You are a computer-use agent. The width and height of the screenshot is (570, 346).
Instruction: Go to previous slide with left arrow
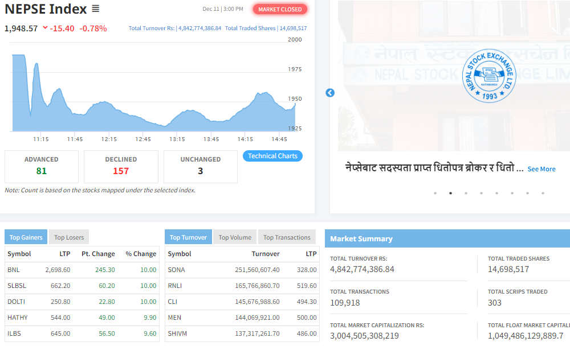click(330, 93)
